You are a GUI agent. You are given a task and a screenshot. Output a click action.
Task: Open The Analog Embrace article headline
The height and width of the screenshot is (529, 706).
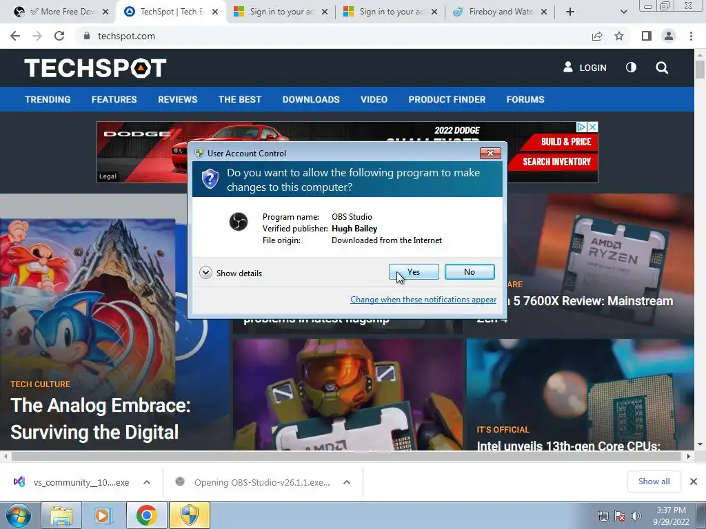point(101,419)
